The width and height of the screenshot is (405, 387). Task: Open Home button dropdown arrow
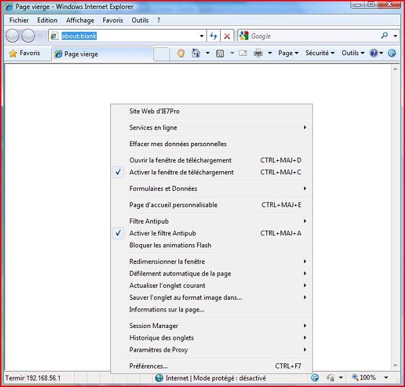click(x=208, y=53)
